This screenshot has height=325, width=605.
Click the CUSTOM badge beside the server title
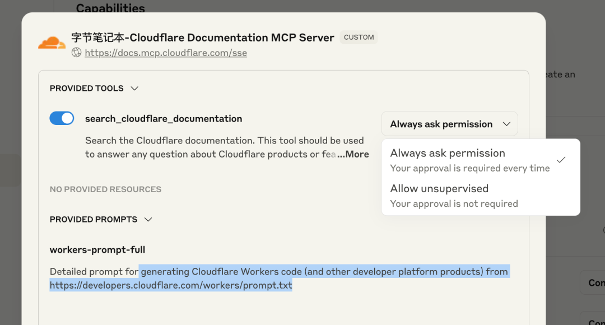tap(359, 38)
